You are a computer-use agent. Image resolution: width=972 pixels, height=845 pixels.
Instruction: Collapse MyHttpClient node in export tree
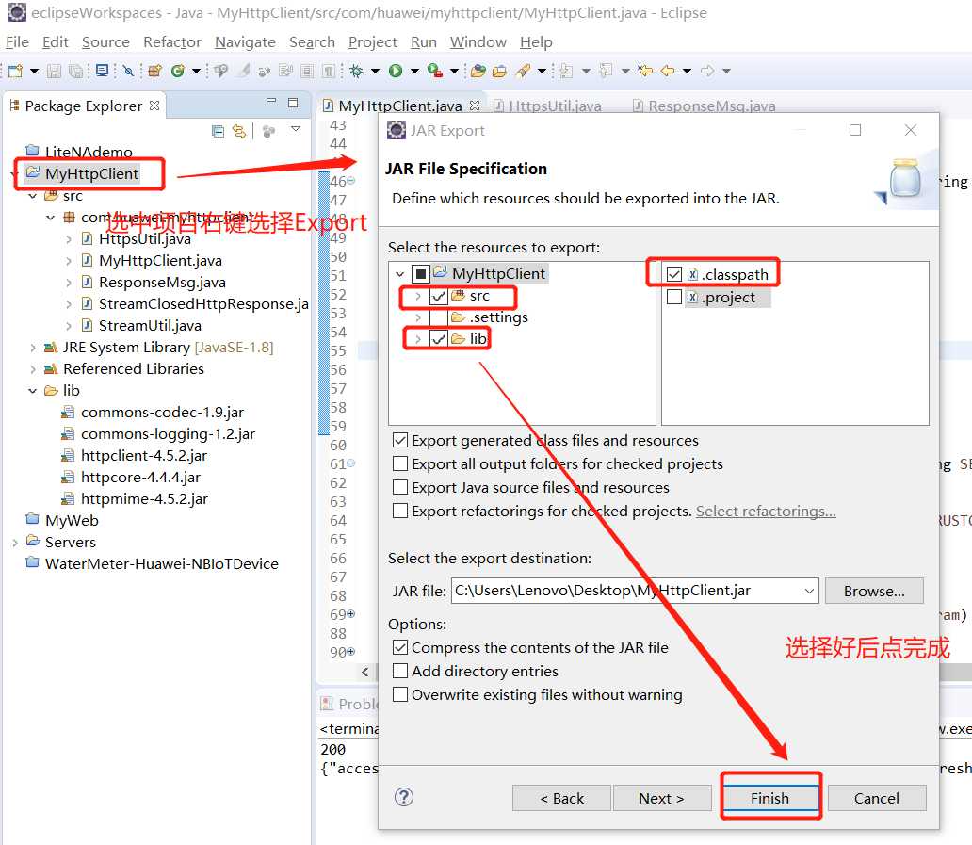(x=400, y=273)
